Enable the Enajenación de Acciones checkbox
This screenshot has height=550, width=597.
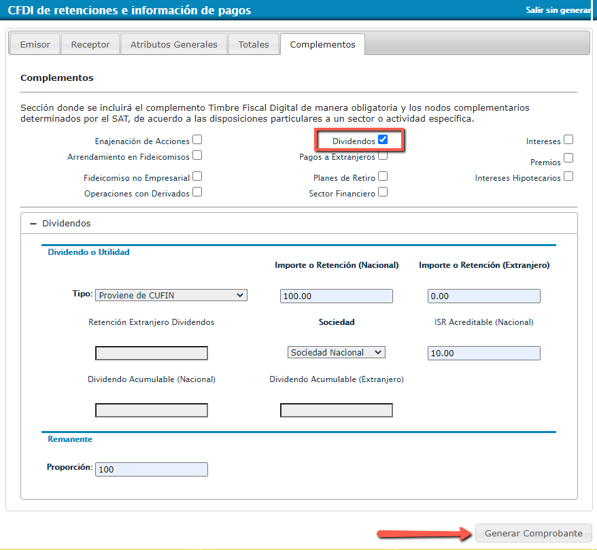pyautogui.click(x=197, y=139)
